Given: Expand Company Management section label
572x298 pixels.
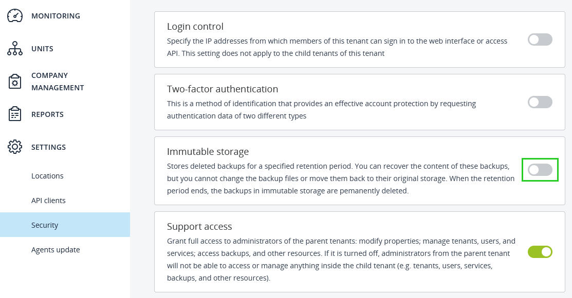Looking at the screenshot, I should tap(57, 82).
